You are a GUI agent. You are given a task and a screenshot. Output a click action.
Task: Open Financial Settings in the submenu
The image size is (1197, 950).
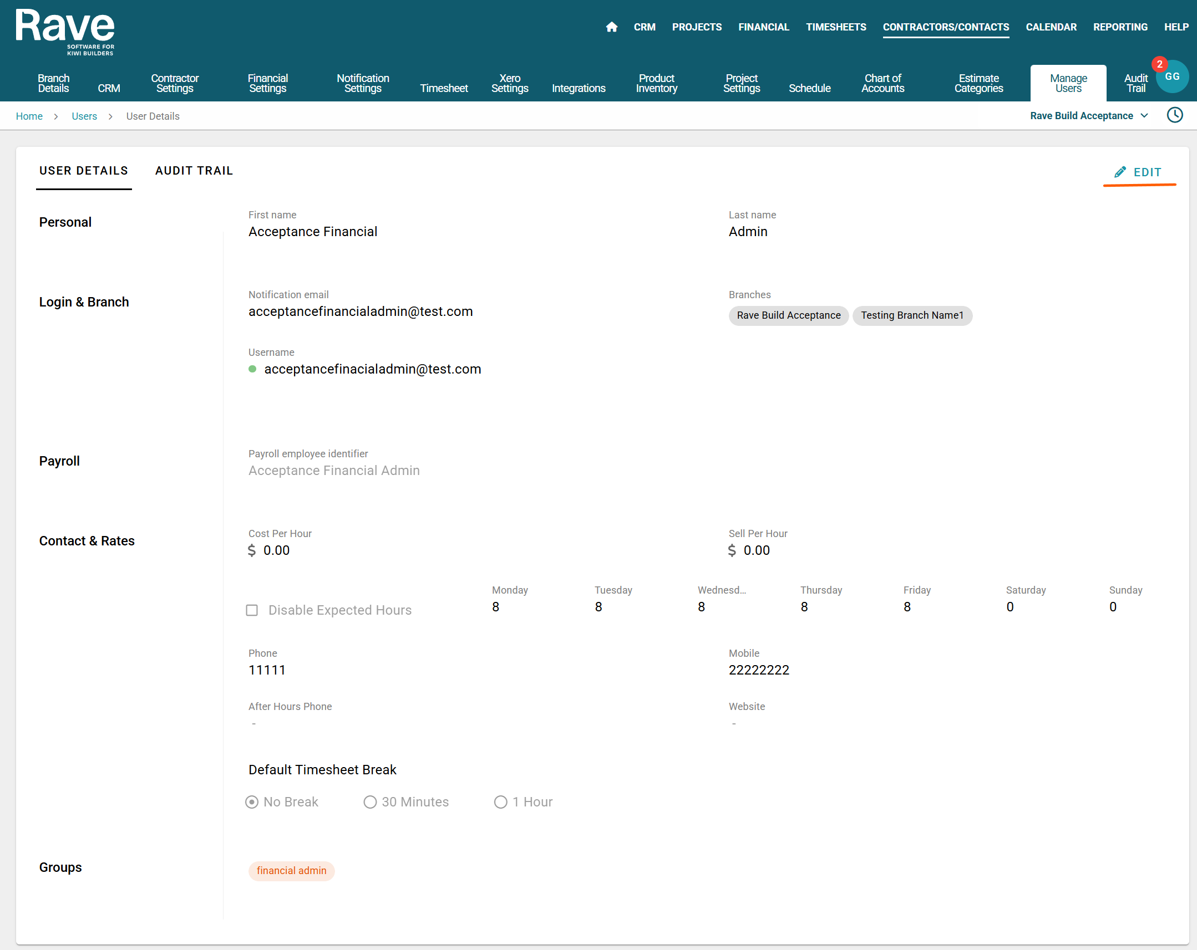tap(267, 83)
